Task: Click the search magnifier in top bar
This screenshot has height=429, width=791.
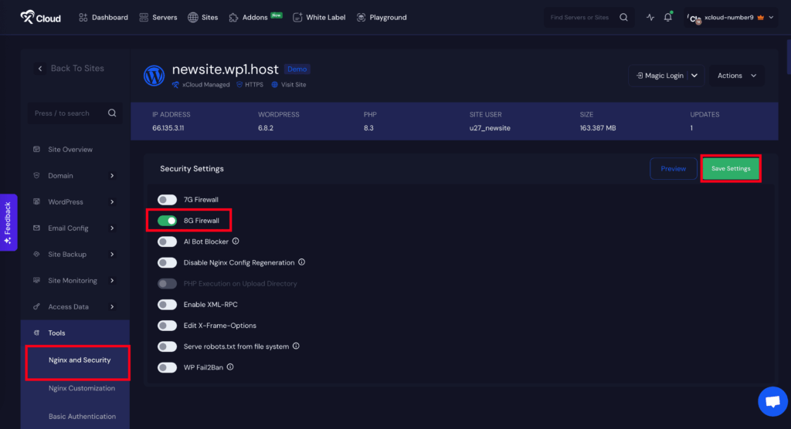Action: 623,17
